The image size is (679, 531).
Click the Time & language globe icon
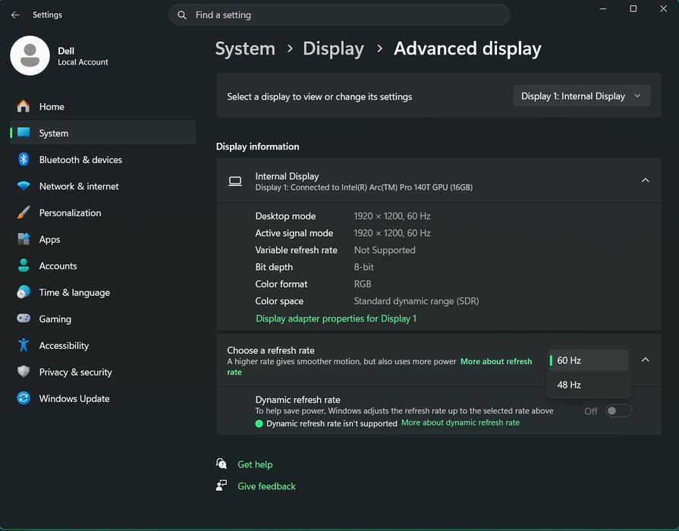pos(24,292)
